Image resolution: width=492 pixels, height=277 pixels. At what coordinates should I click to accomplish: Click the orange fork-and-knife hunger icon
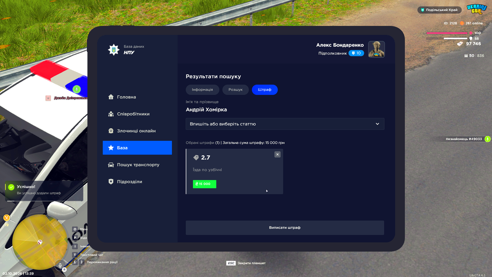click(x=7, y=218)
